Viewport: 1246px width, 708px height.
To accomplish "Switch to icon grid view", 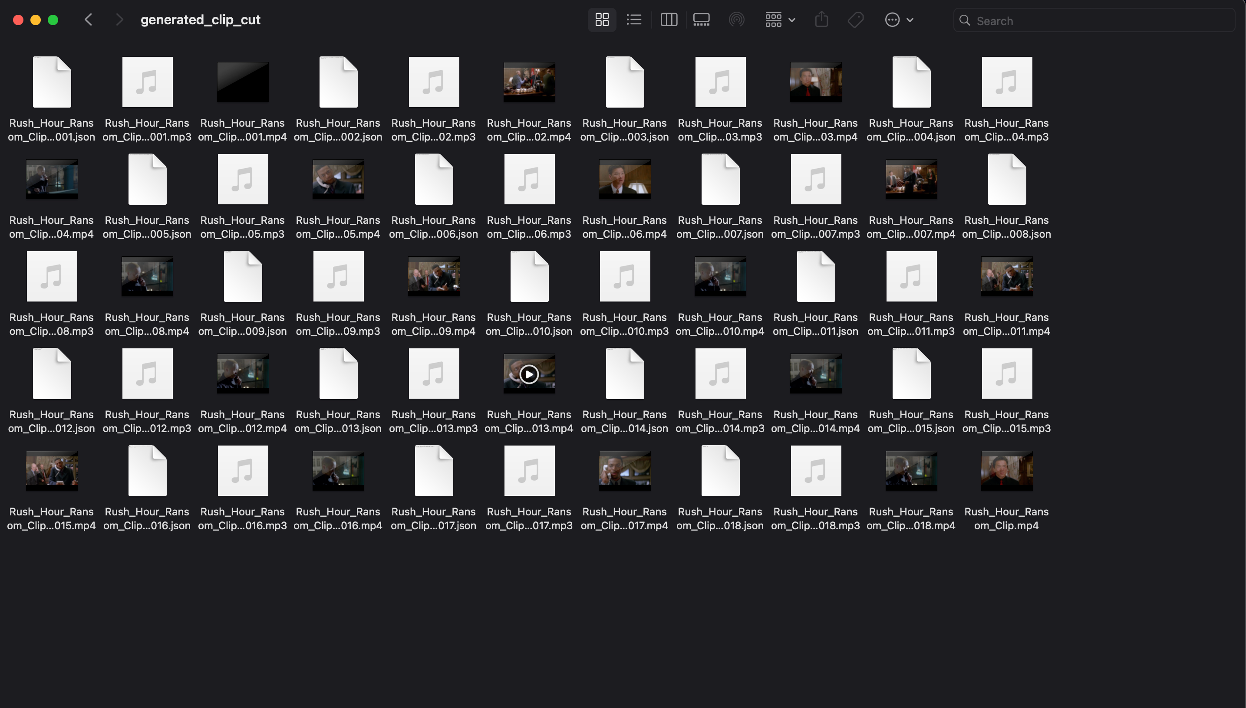I will point(602,20).
